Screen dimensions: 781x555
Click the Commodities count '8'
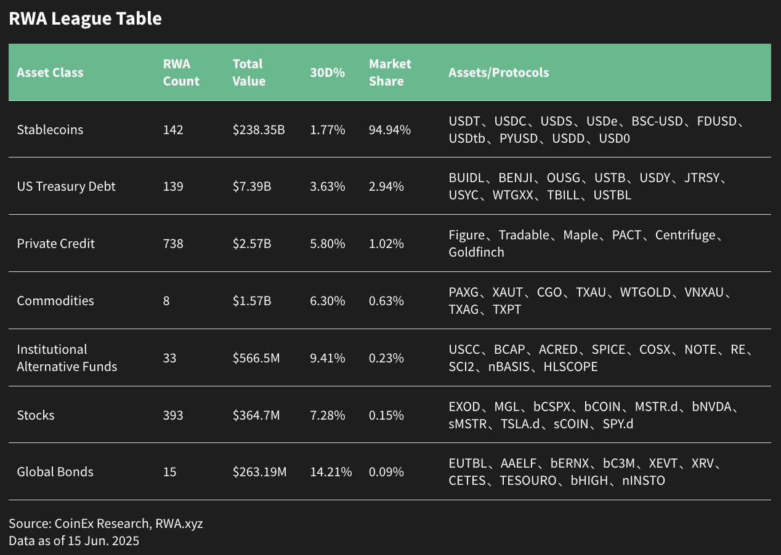[166, 301]
